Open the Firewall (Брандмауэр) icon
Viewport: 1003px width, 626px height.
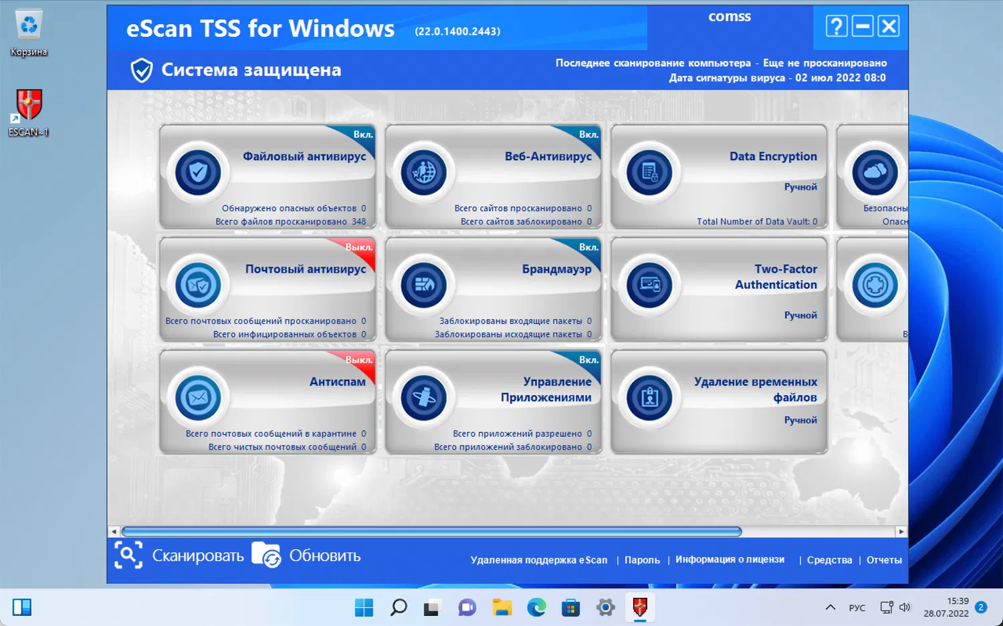pos(423,285)
